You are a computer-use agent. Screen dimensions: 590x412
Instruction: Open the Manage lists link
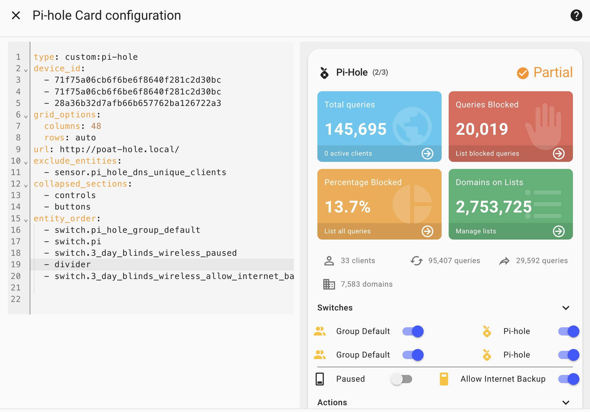pos(476,231)
